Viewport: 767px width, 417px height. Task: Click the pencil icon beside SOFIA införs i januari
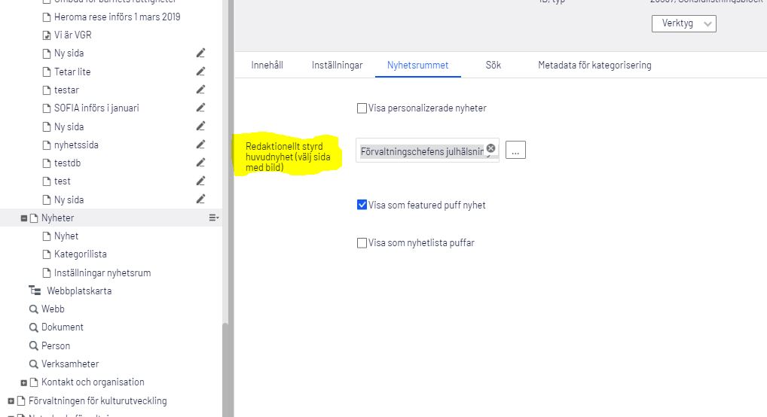click(200, 108)
